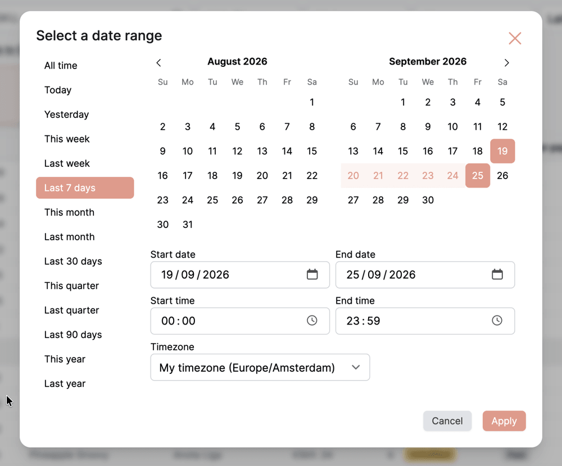Click the August 2026 month heading
This screenshot has height=466, width=562.
pyautogui.click(x=237, y=61)
